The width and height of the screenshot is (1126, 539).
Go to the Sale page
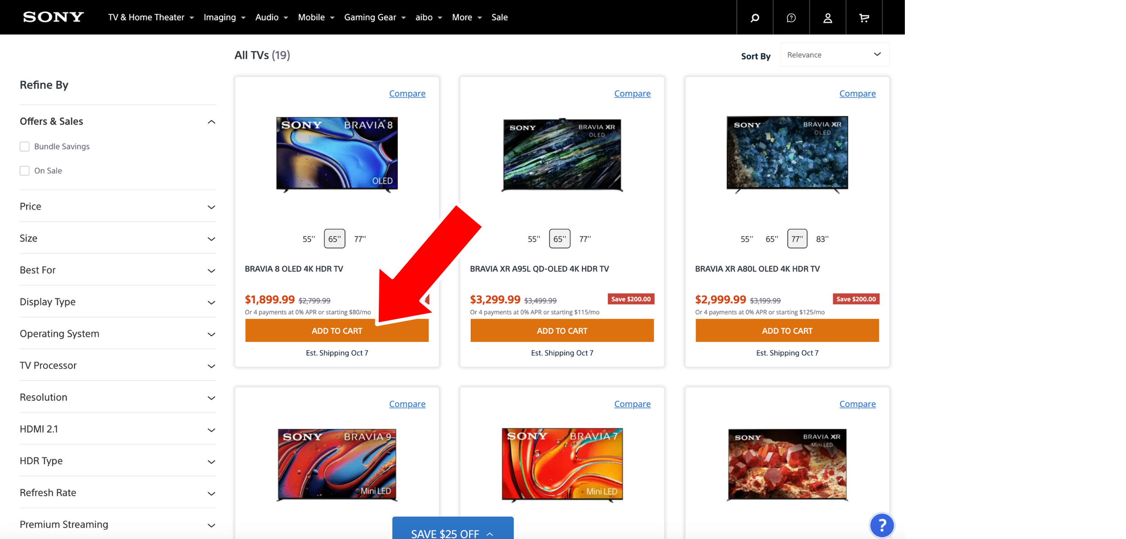499,17
